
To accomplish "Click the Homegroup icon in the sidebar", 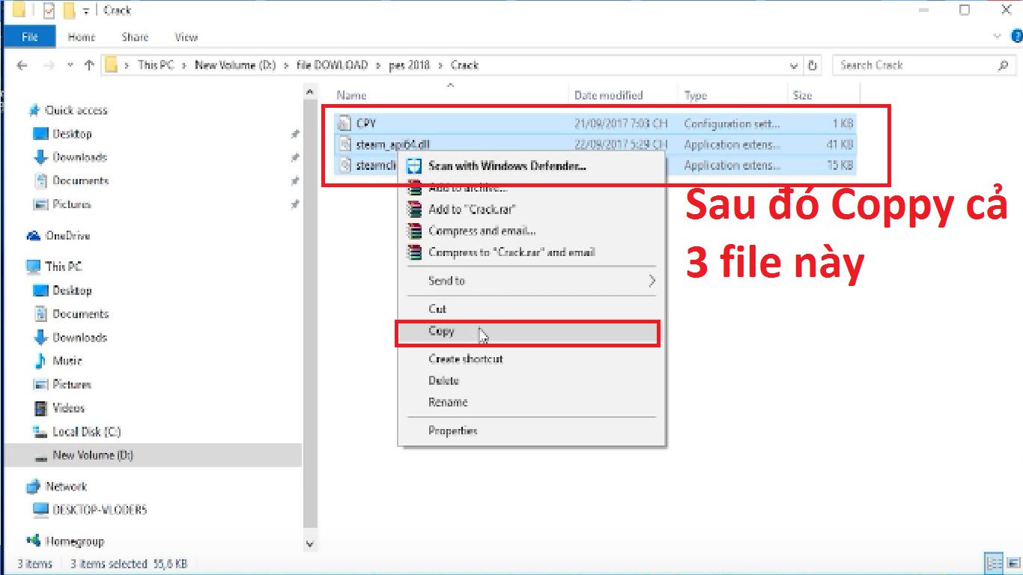I will [x=33, y=541].
